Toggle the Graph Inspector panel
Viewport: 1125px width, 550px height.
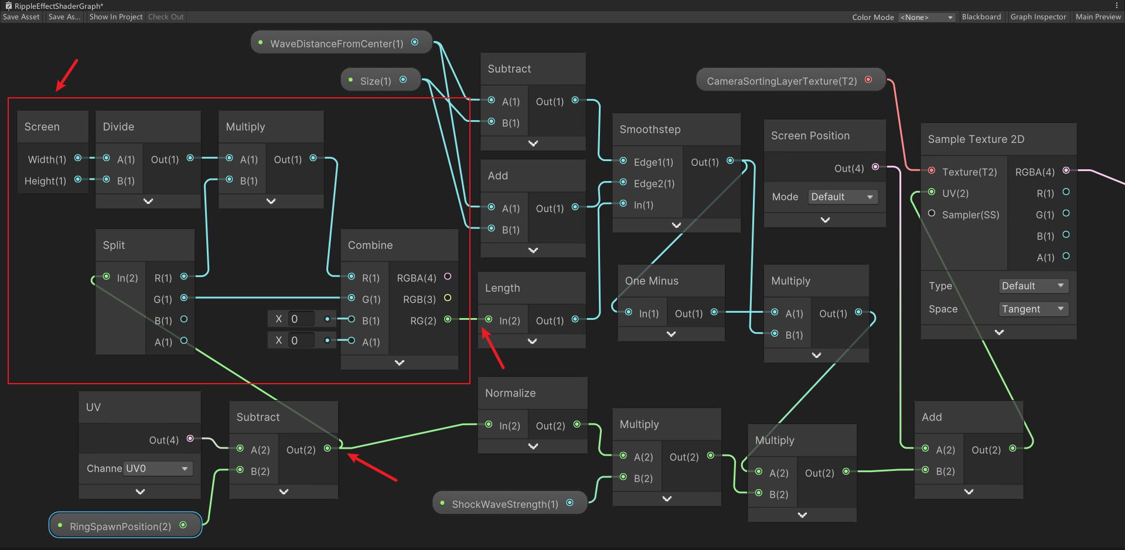click(x=1038, y=17)
